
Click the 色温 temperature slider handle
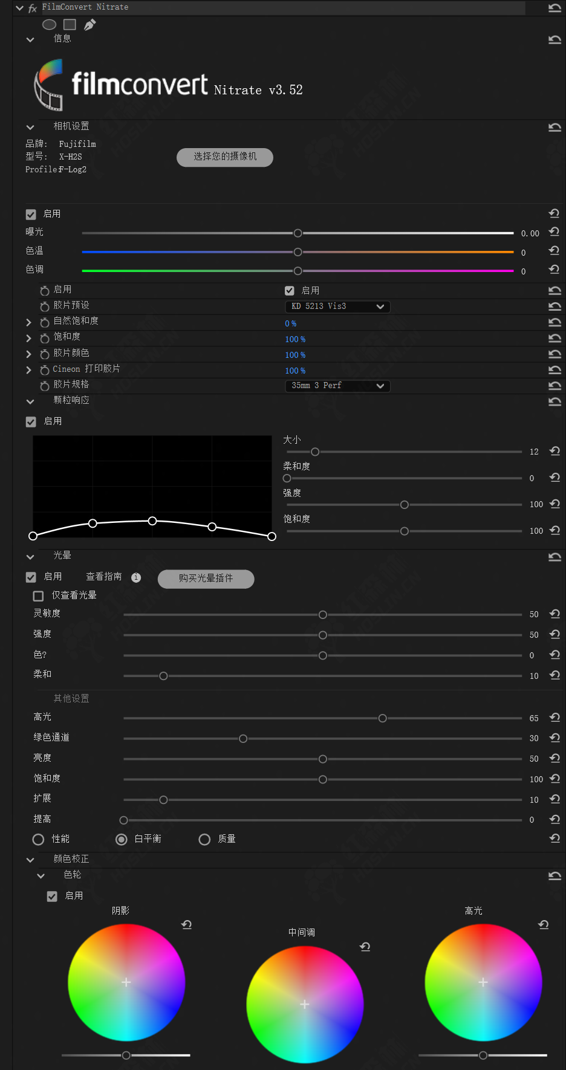click(298, 252)
